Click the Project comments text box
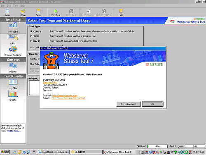The image size is (206, 155). click(x=34, y=88)
